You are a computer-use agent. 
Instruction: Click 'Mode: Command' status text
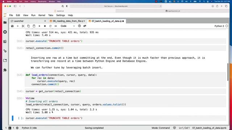coord(161,128)
